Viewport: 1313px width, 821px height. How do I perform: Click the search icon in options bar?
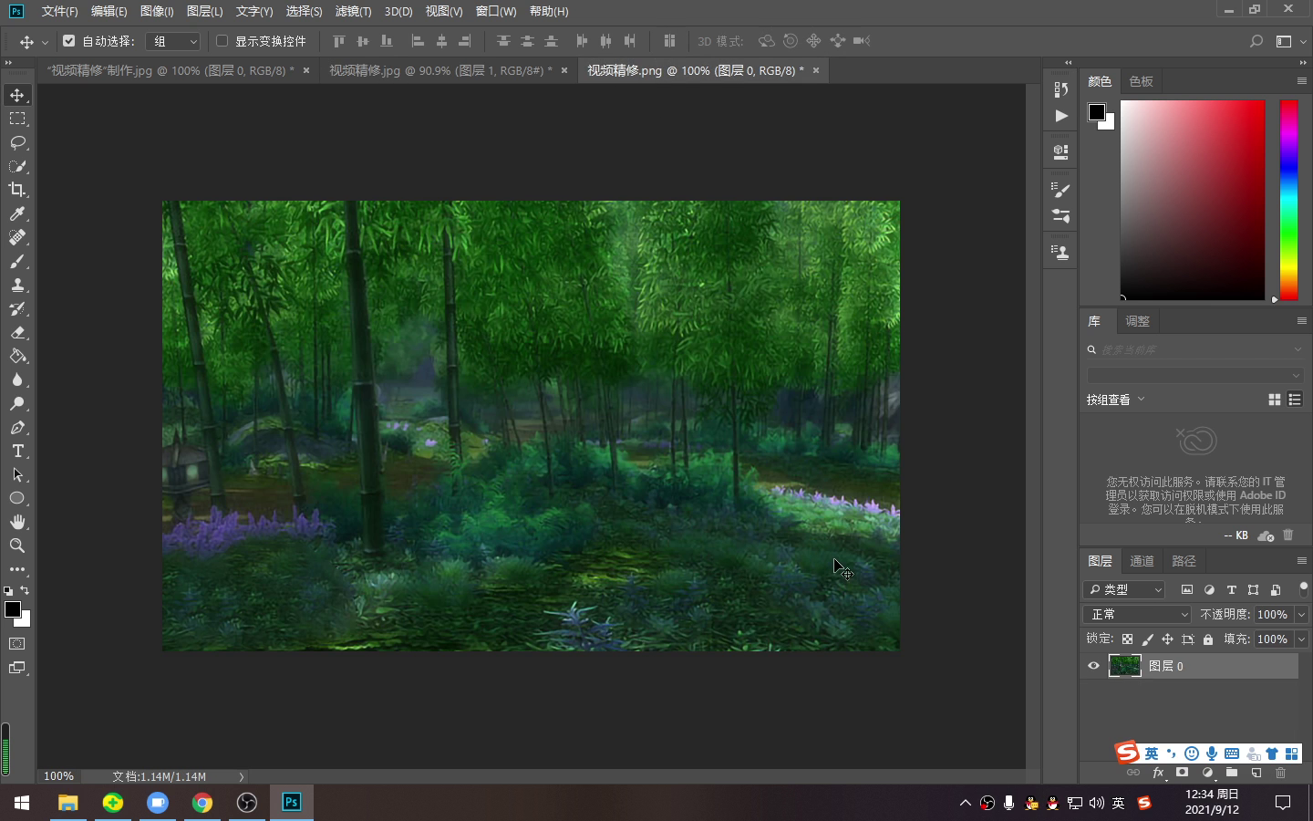[x=1256, y=41]
